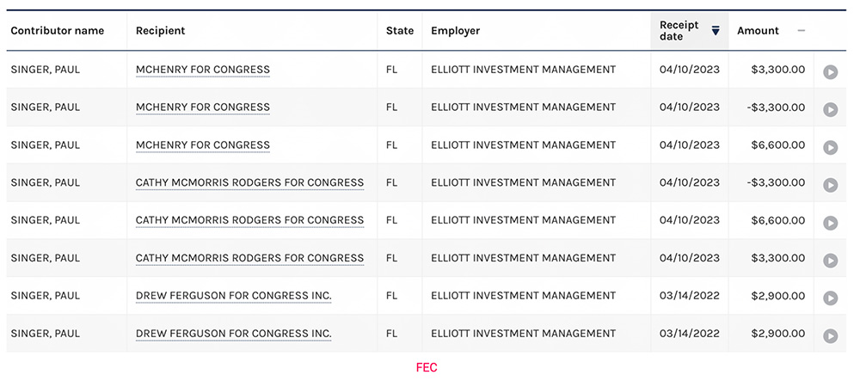Expand the first Drew Ferguson $2,900.00 row
The width and height of the screenshot is (860, 381).
[x=830, y=298]
